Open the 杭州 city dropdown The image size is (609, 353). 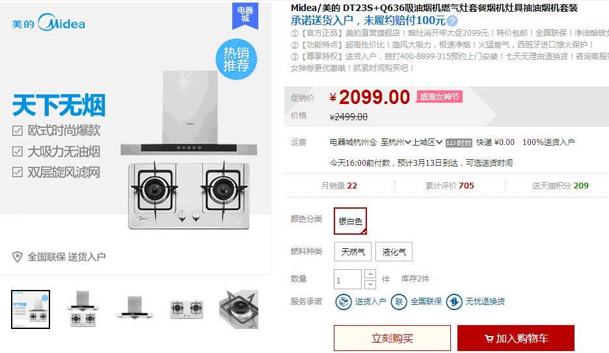point(396,142)
